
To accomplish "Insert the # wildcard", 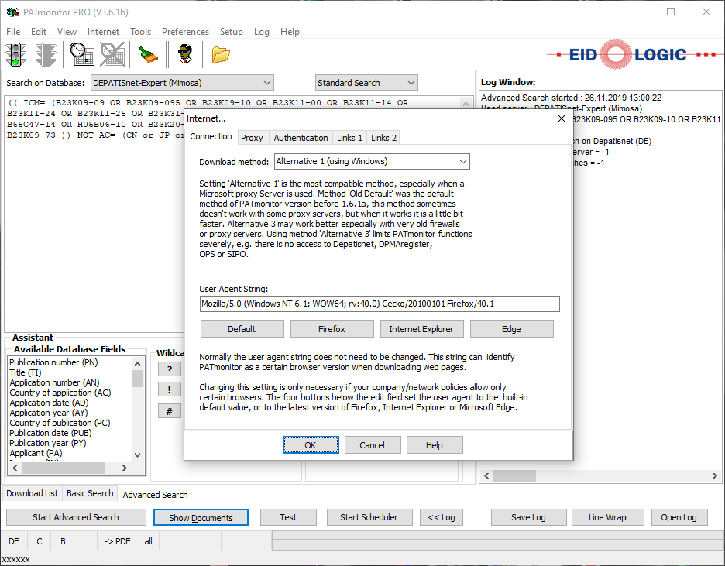I will pyautogui.click(x=169, y=411).
